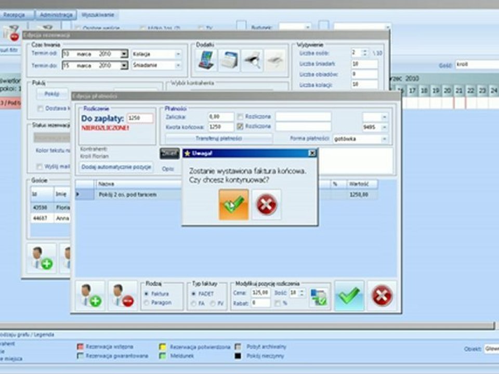Open the dropdown showing 9495
This screenshot has width=499, height=374.
(384, 127)
